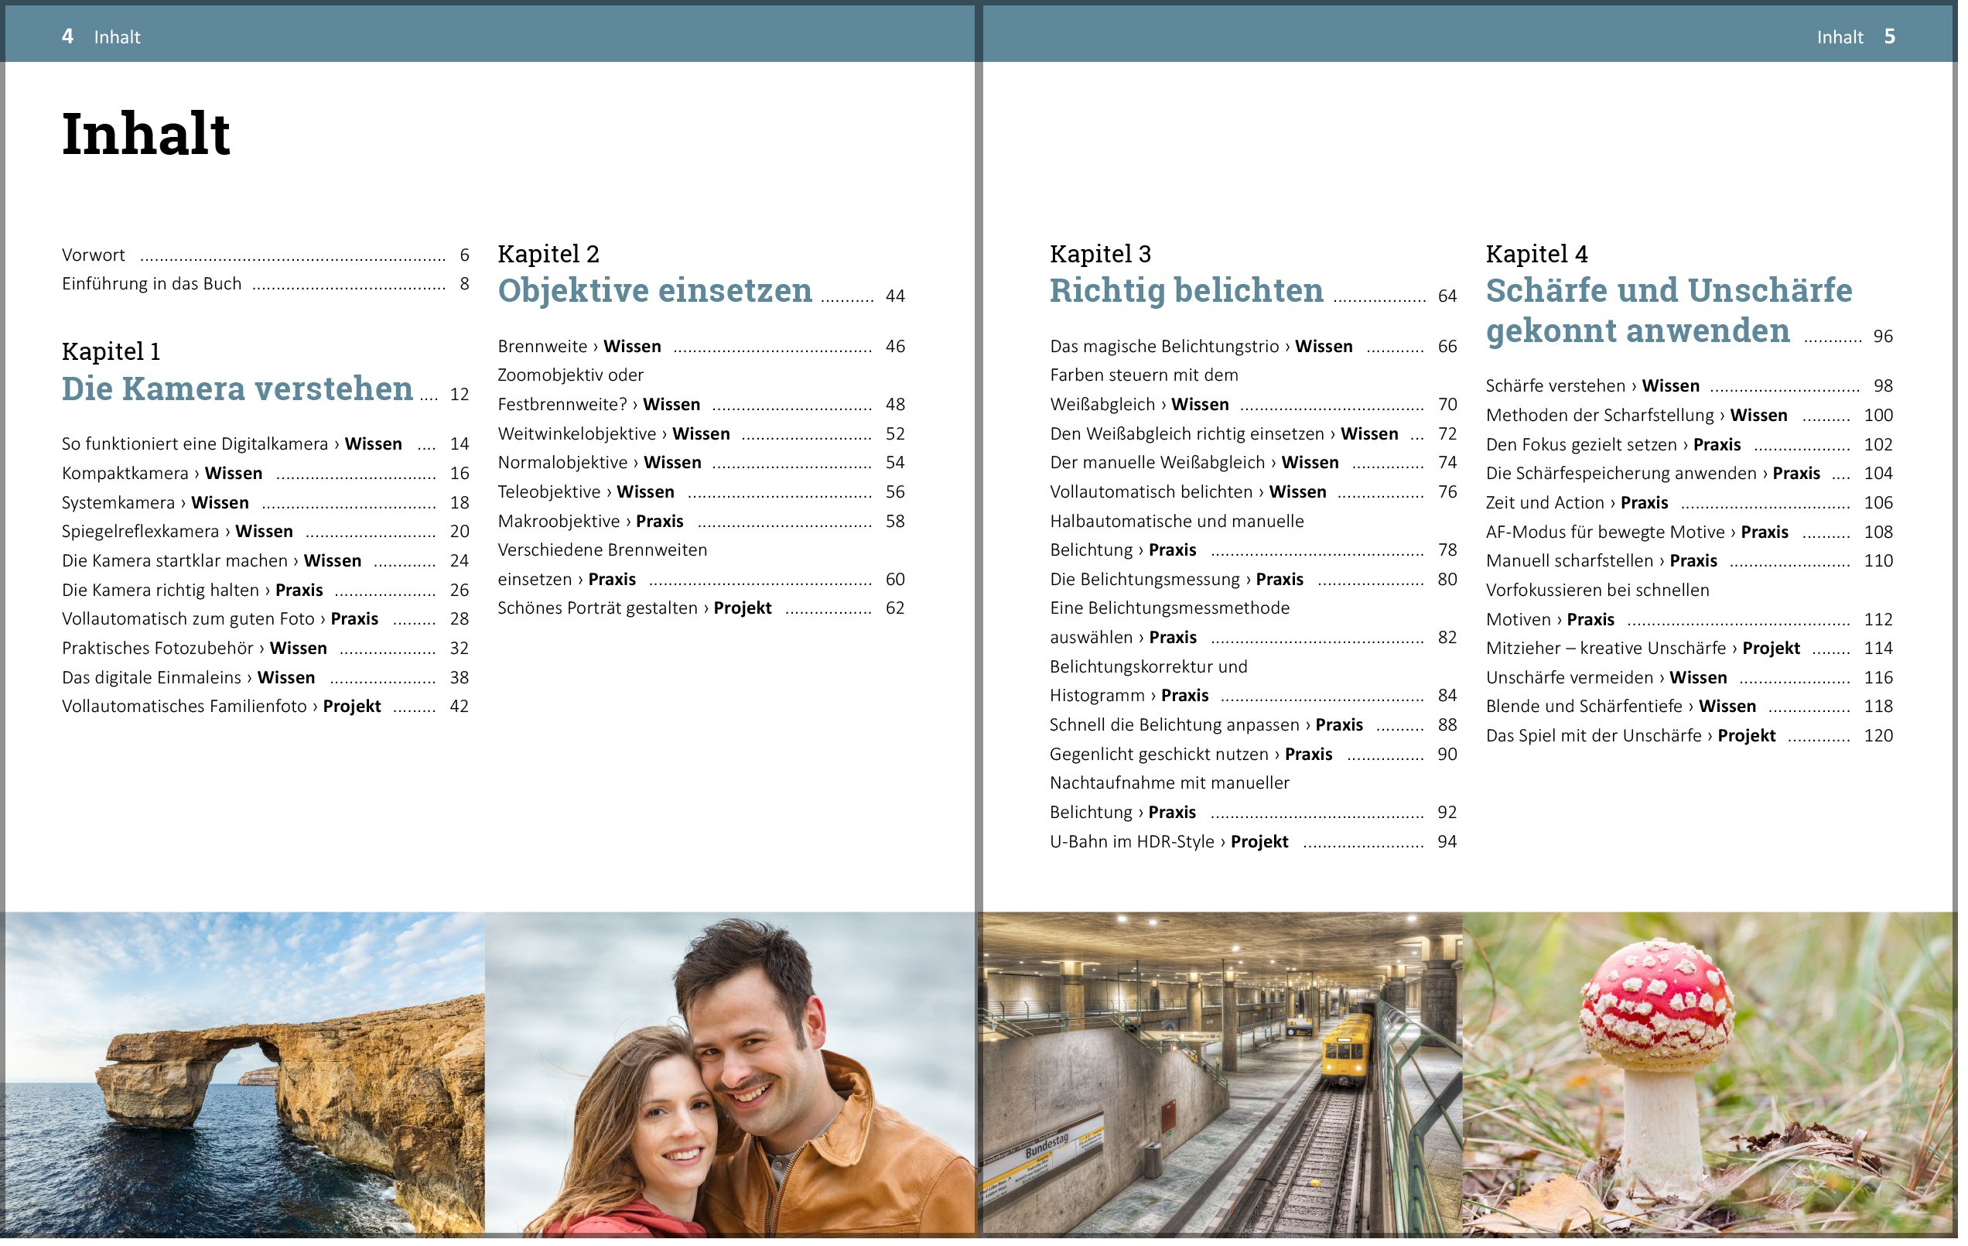Click 'Das digitale Einmaleins' entry
This screenshot has height=1246, width=1968.
[265, 678]
